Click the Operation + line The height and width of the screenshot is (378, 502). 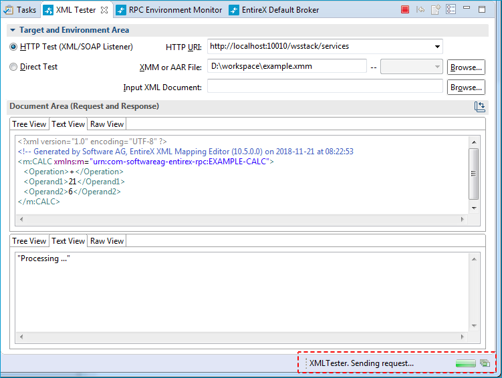(74, 172)
